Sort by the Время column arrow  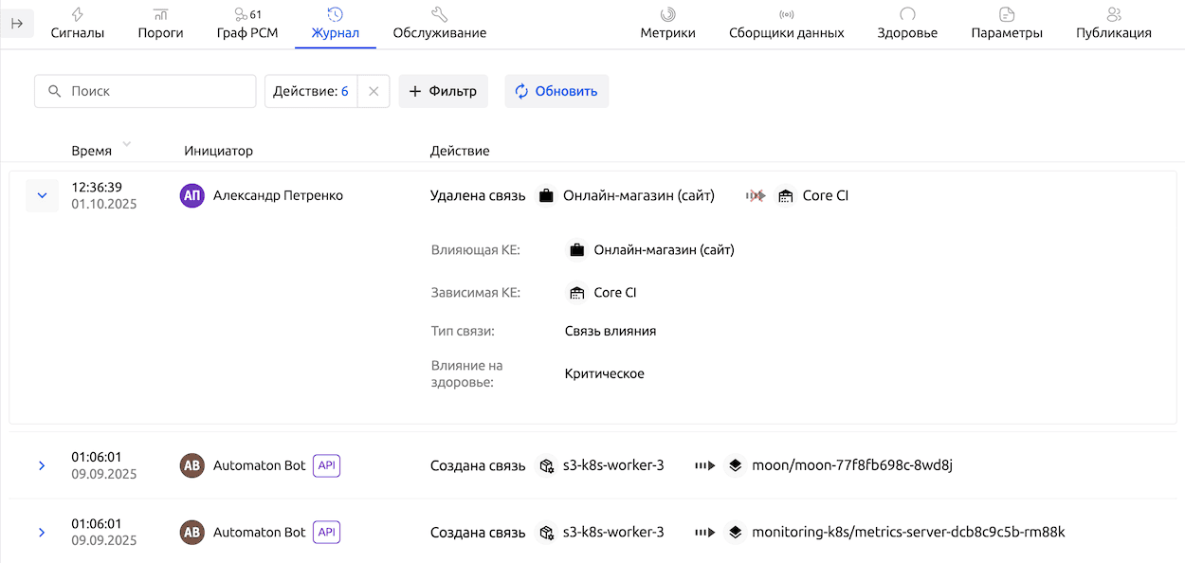(x=126, y=145)
